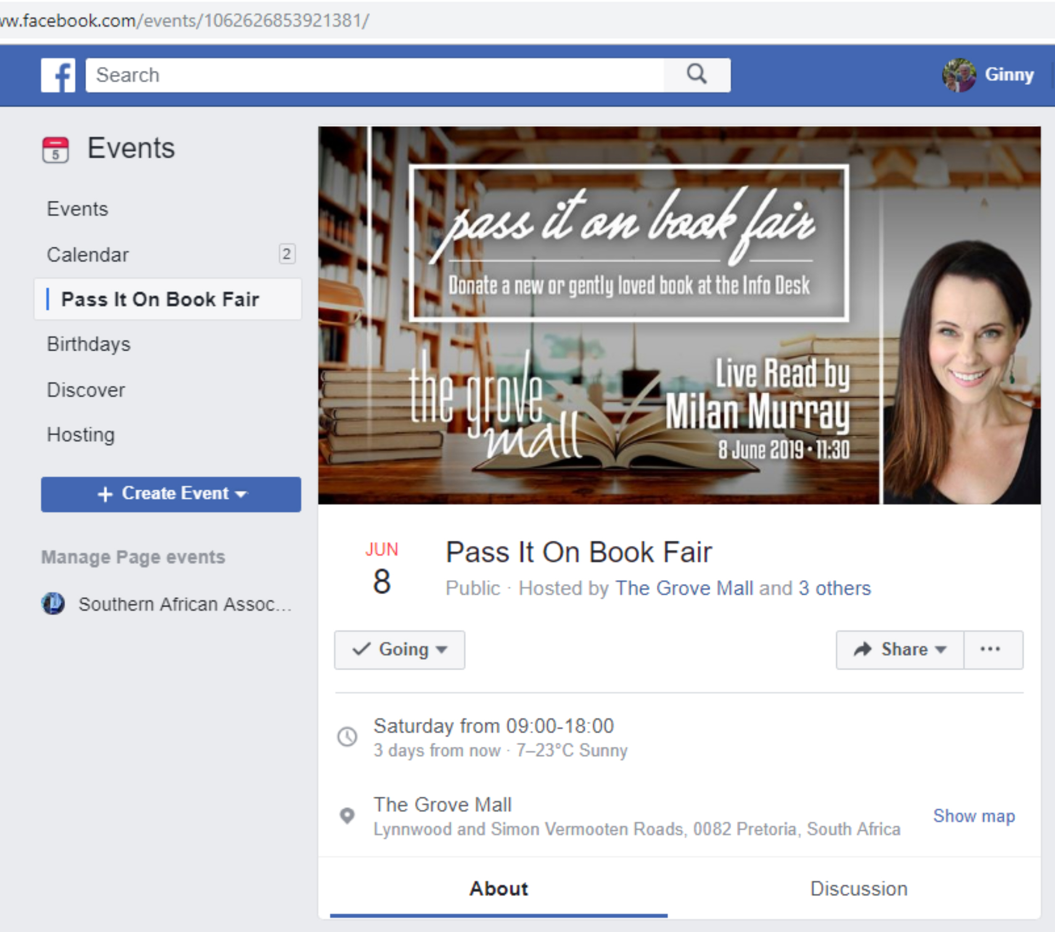This screenshot has width=1055, height=932.
Task: Click the search magnifier icon
Action: point(697,75)
